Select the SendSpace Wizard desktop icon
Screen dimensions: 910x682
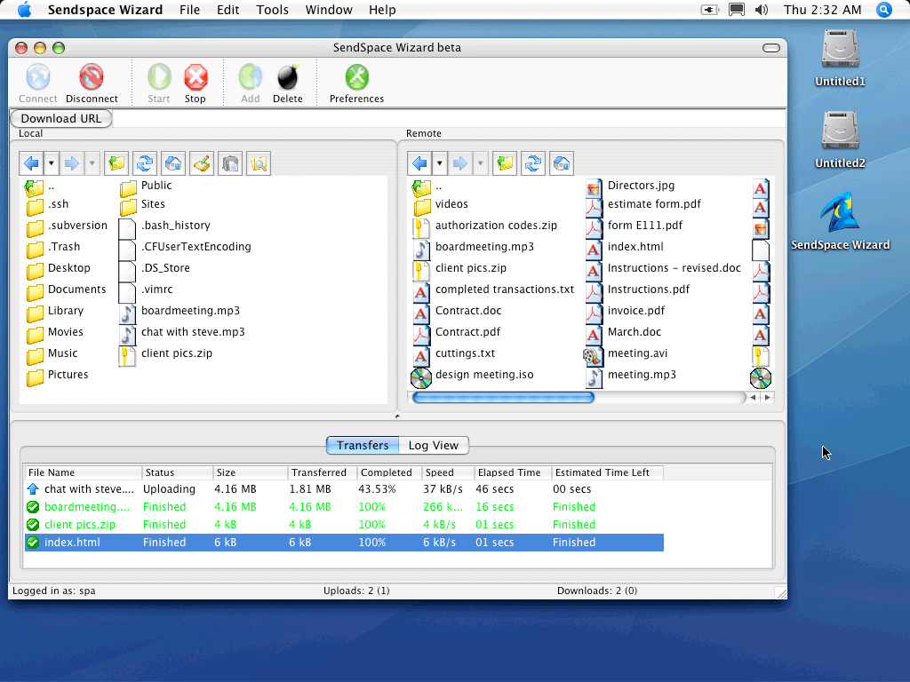(840, 213)
